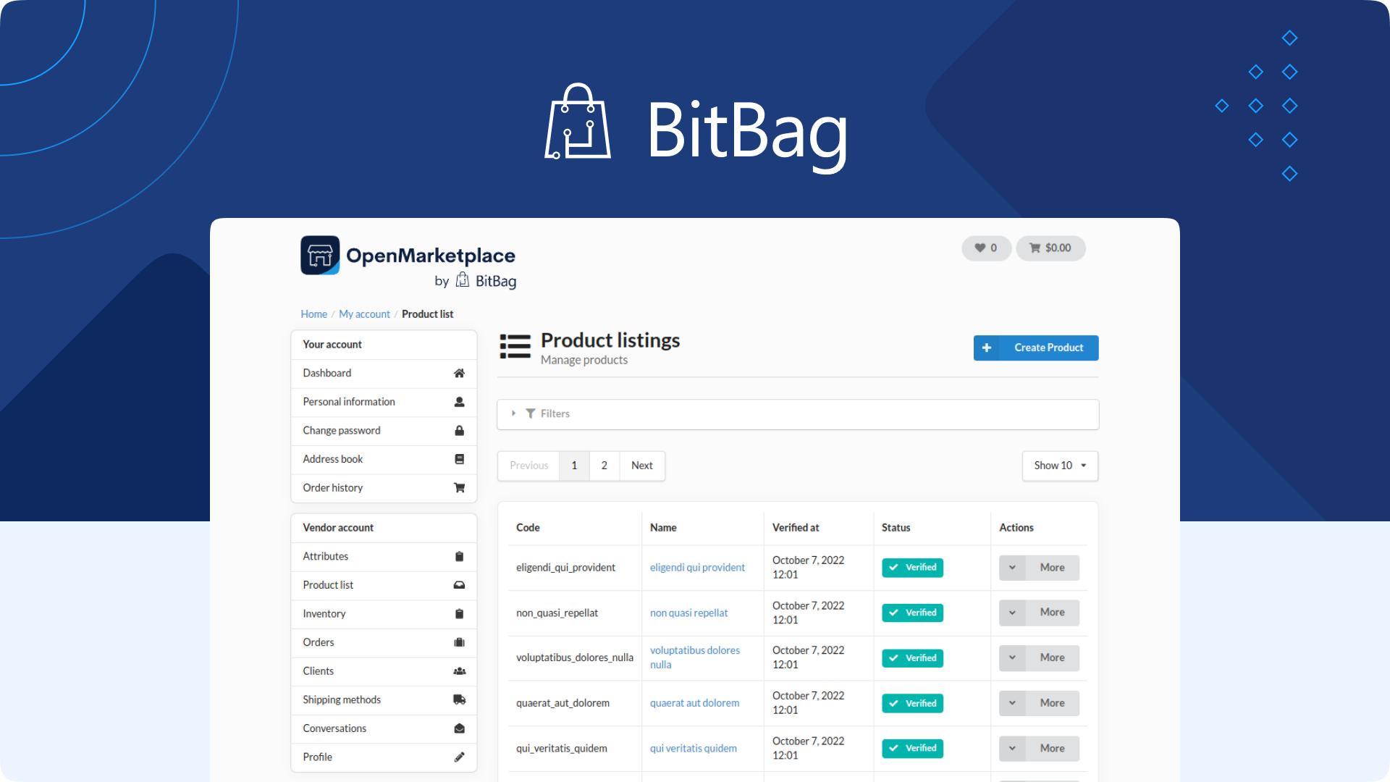Click the Shipping methods truck icon
Screen dimensions: 1390x782
tap(459, 699)
